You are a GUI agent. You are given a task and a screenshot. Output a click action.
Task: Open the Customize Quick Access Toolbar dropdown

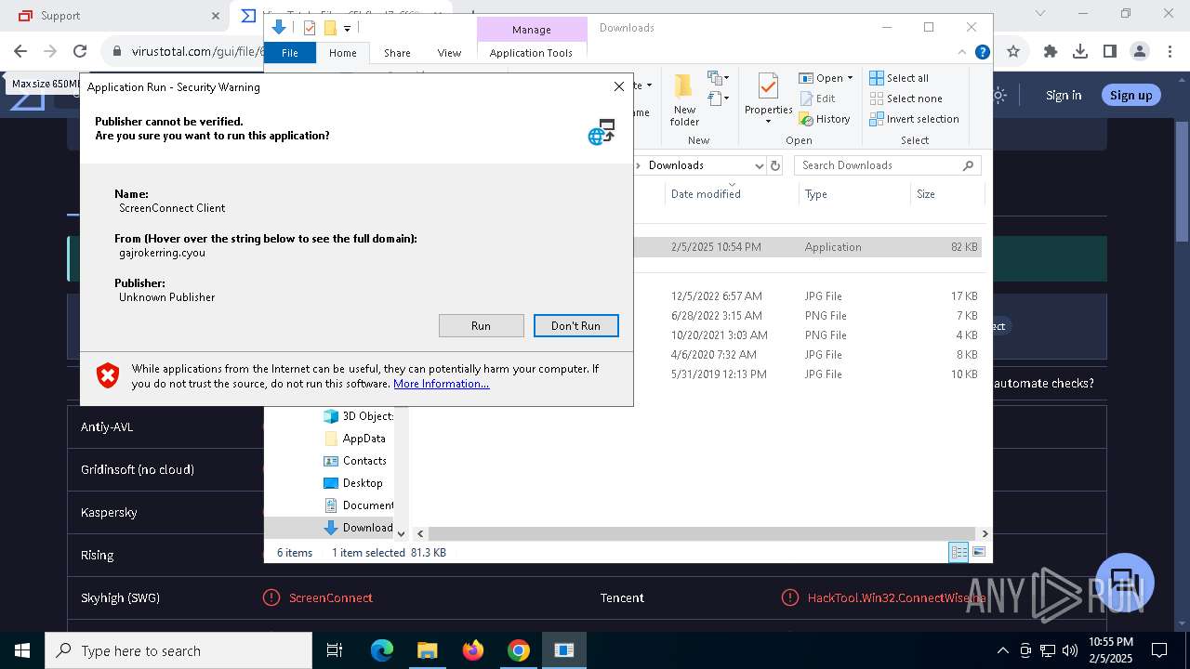[347, 29]
